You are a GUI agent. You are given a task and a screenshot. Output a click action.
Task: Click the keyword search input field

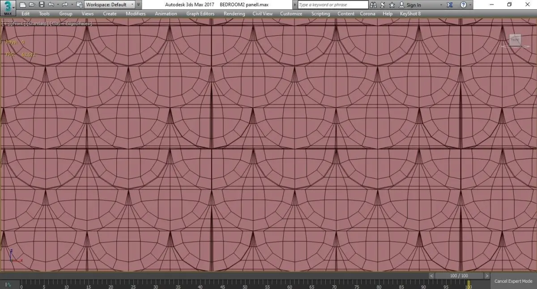333,5
